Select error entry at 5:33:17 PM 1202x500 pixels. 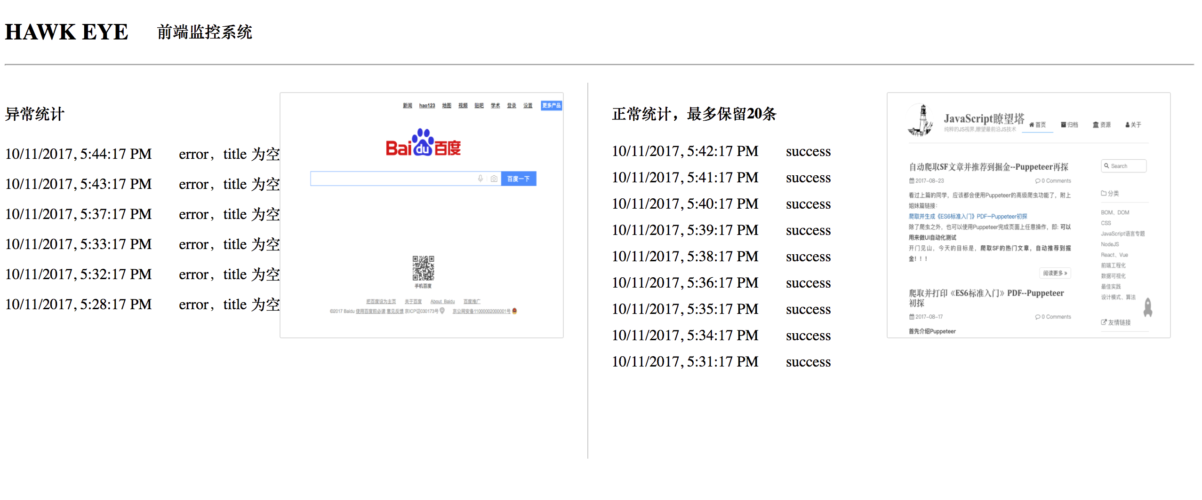(142, 244)
